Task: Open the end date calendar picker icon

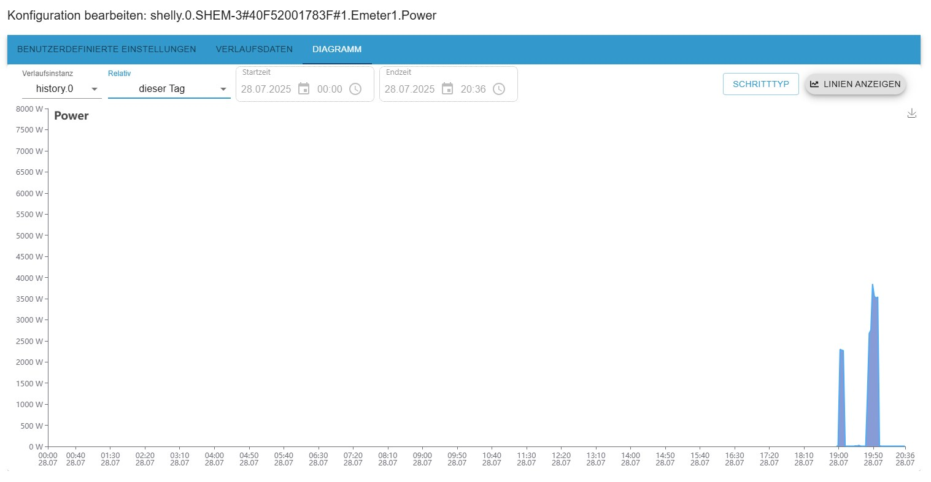Action: coord(447,89)
